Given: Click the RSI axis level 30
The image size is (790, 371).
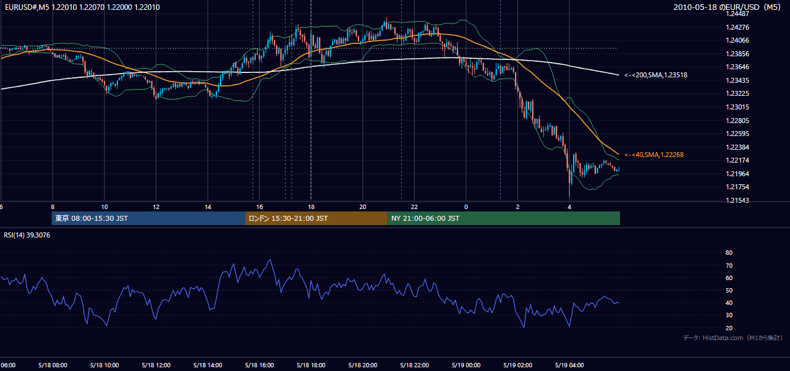Looking at the screenshot, I should pyautogui.click(x=729, y=315).
